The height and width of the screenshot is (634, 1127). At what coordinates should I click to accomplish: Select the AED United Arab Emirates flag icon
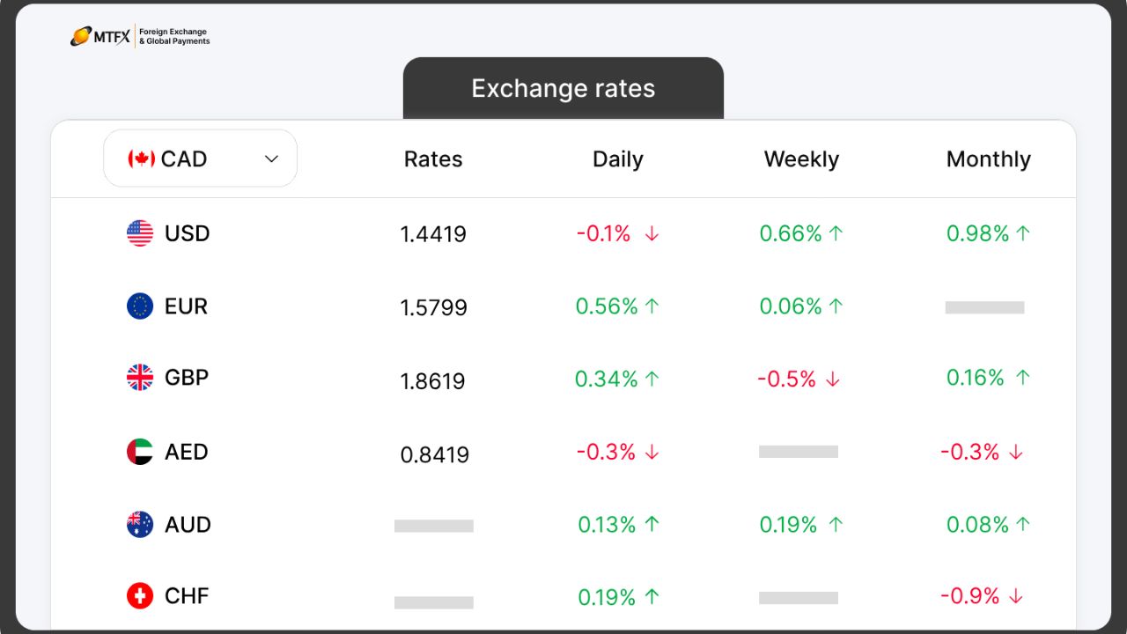139,452
